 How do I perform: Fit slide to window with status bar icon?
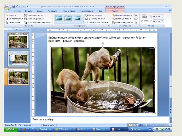point(170,125)
